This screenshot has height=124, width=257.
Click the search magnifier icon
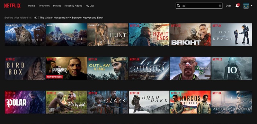tap(179, 6)
